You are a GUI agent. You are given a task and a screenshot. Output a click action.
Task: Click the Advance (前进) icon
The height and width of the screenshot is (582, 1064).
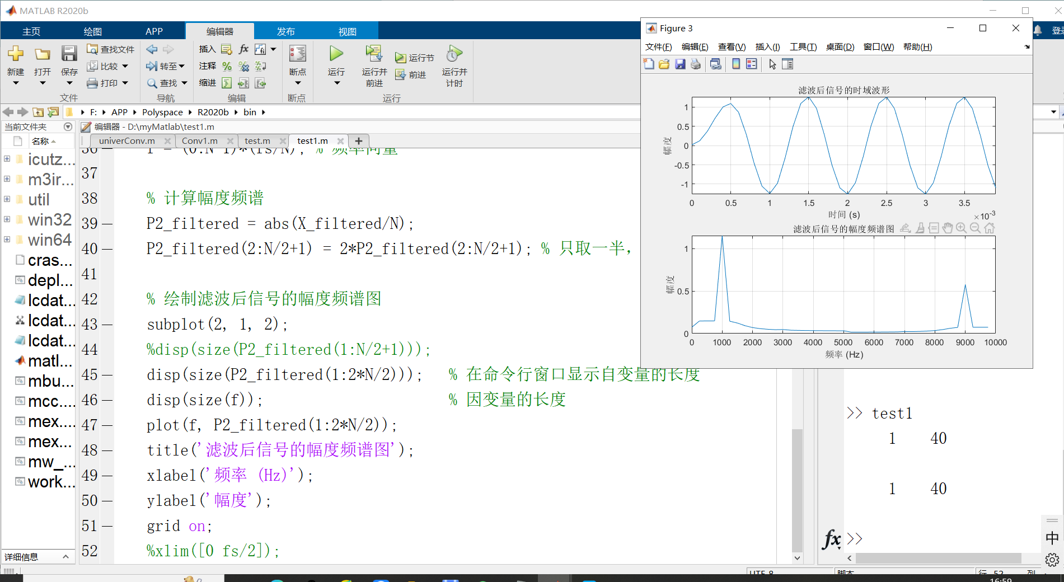400,74
